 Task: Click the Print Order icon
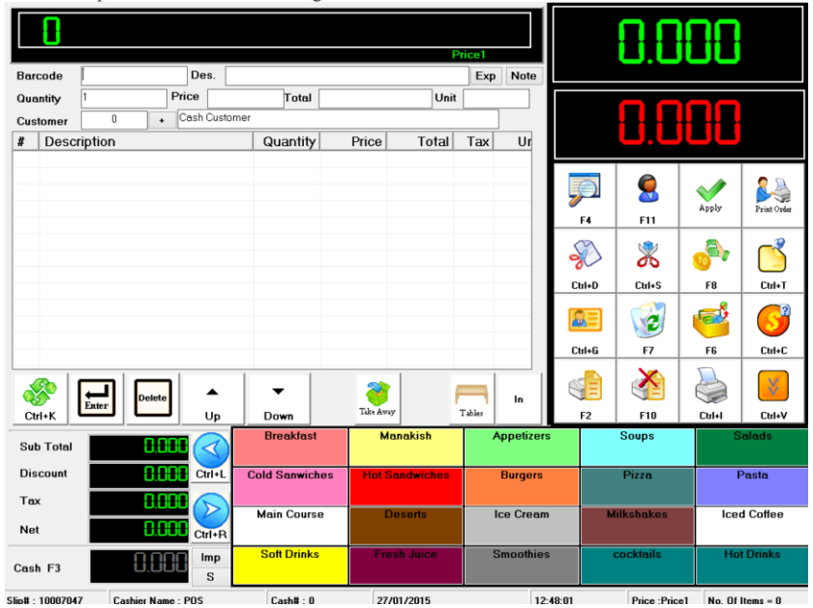point(773,196)
